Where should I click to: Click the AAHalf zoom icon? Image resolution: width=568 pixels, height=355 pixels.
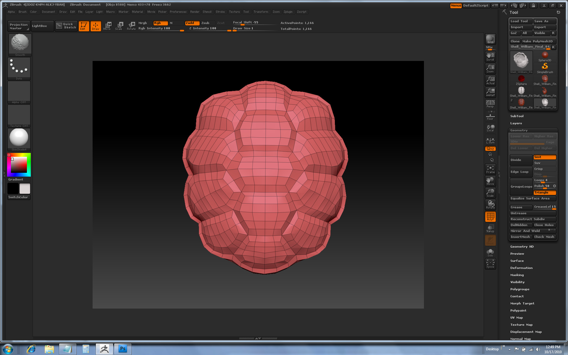coord(490,92)
